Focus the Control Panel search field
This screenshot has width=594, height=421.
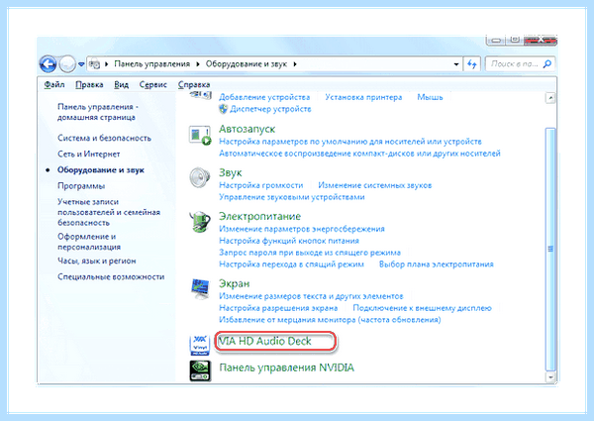pyautogui.click(x=520, y=64)
